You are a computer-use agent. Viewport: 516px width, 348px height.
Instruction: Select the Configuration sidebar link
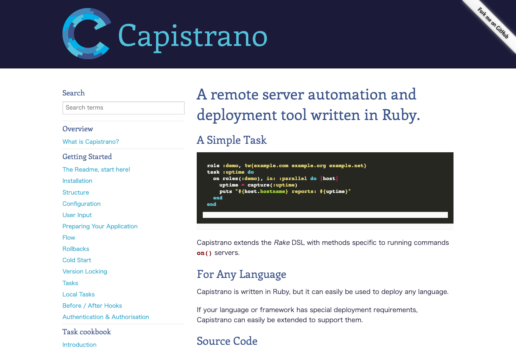point(81,204)
